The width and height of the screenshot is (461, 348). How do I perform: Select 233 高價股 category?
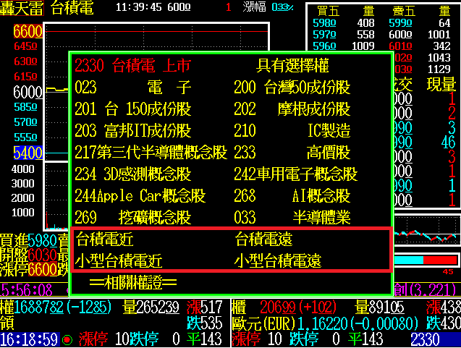[x=292, y=153]
